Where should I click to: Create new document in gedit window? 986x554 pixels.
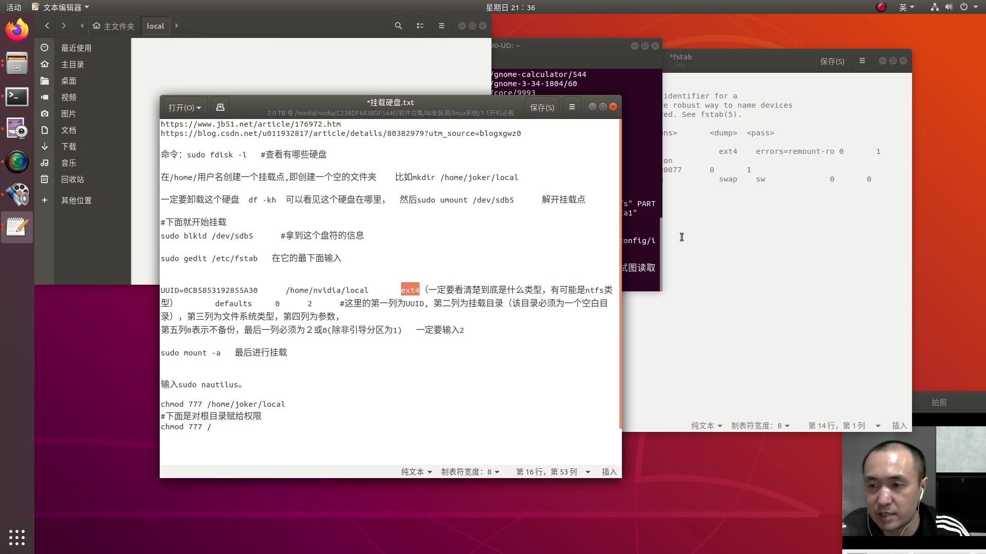pyautogui.click(x=220, y=107)
